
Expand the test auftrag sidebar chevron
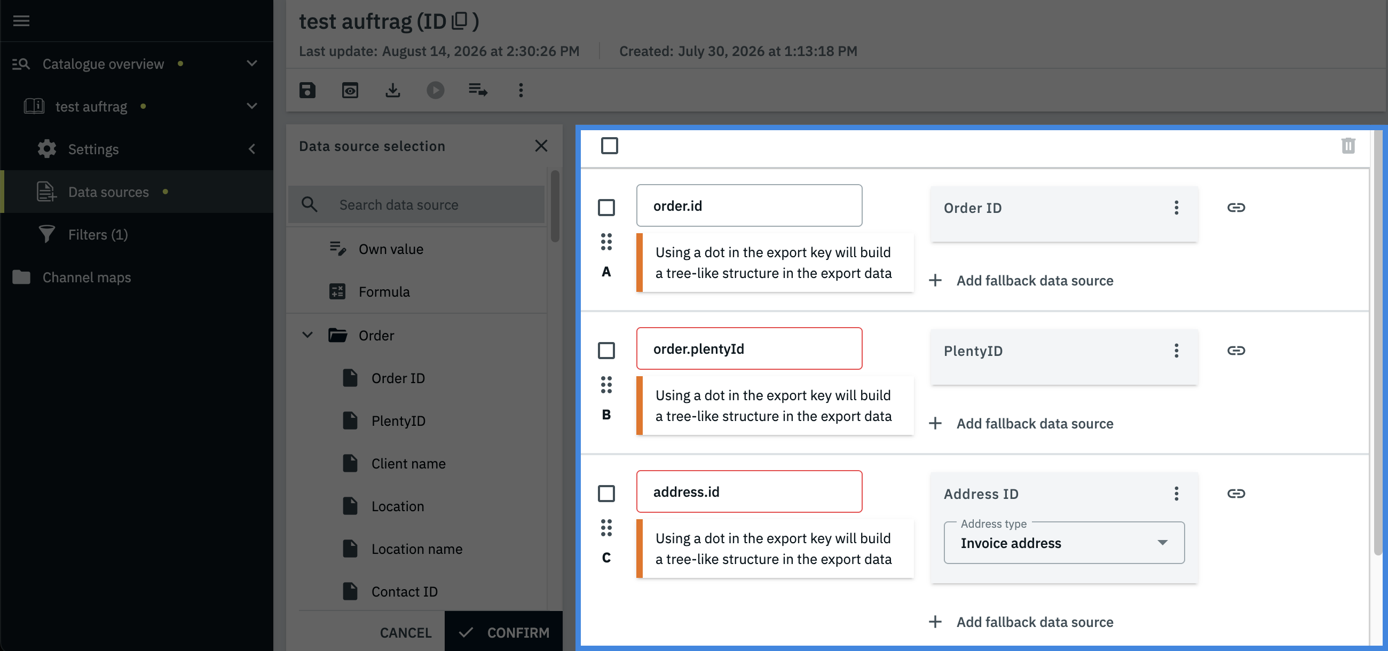point(251,106)
